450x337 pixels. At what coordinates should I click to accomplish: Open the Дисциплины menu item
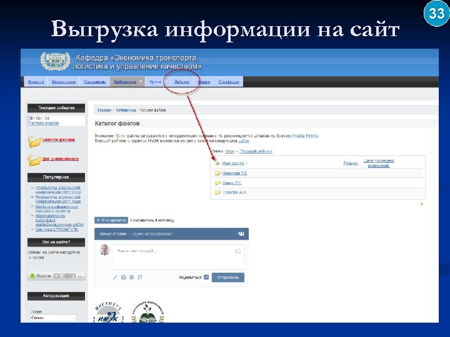coord(64,82)
